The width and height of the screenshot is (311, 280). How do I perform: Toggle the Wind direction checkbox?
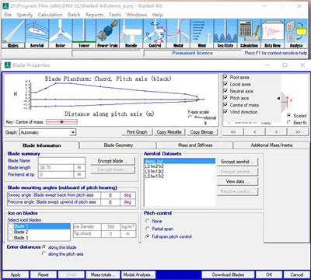click(x=225, y=112)
